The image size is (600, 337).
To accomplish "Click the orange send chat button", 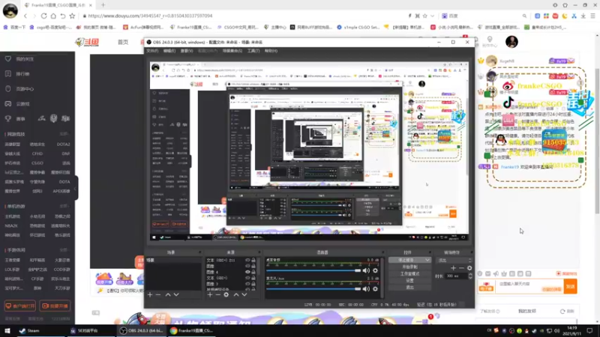I will point(570,286).
